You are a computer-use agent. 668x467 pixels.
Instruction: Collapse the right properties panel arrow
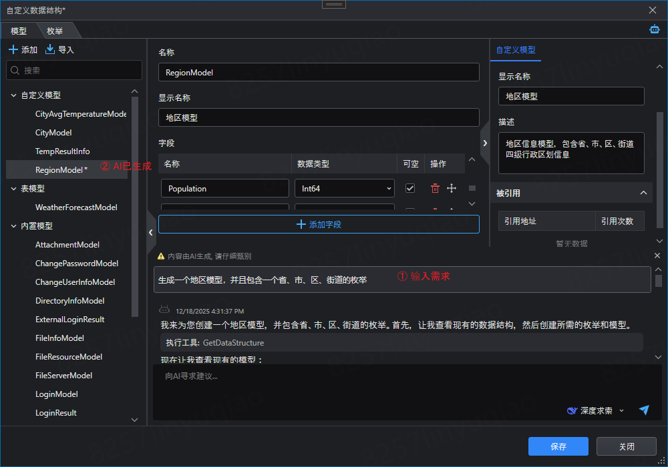(x=485, y=143)
